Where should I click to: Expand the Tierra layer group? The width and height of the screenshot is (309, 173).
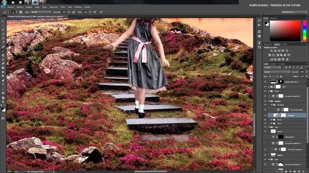(x=271, y=124)
